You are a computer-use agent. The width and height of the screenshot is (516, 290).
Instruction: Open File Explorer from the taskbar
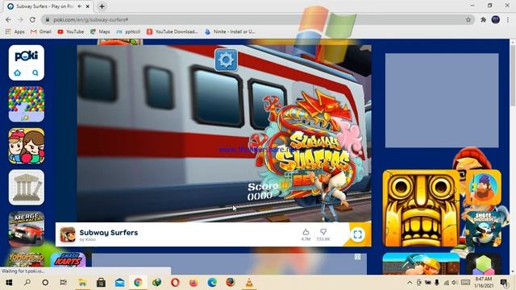tap(82, 283)
